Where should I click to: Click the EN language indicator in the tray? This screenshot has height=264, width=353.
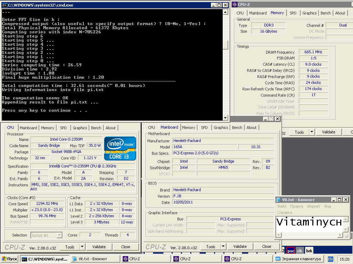[x=330, y=259]
